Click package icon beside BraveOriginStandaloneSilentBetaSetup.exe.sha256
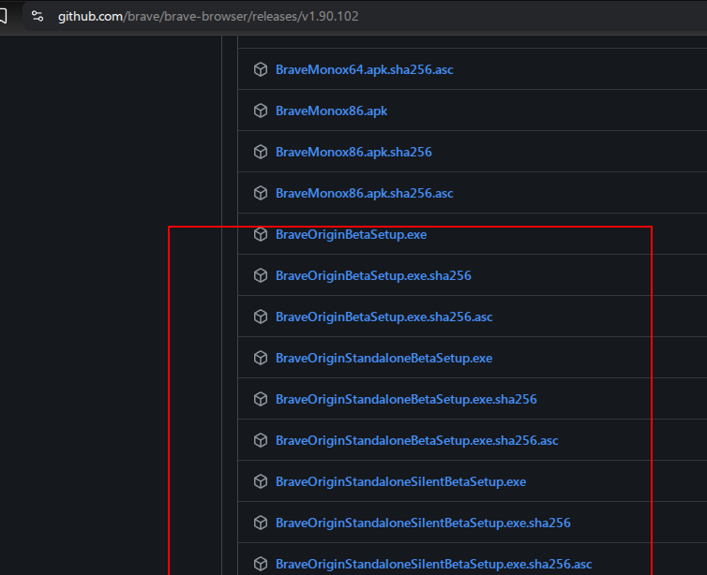 [x=261, y=523]
